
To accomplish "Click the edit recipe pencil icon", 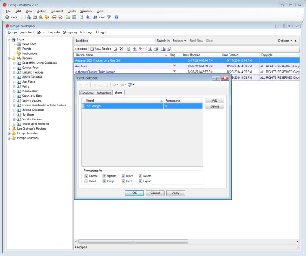I will click(x=115, y=49).
